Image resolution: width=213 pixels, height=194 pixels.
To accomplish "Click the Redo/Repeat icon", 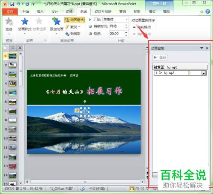I will tap(27, 4).
